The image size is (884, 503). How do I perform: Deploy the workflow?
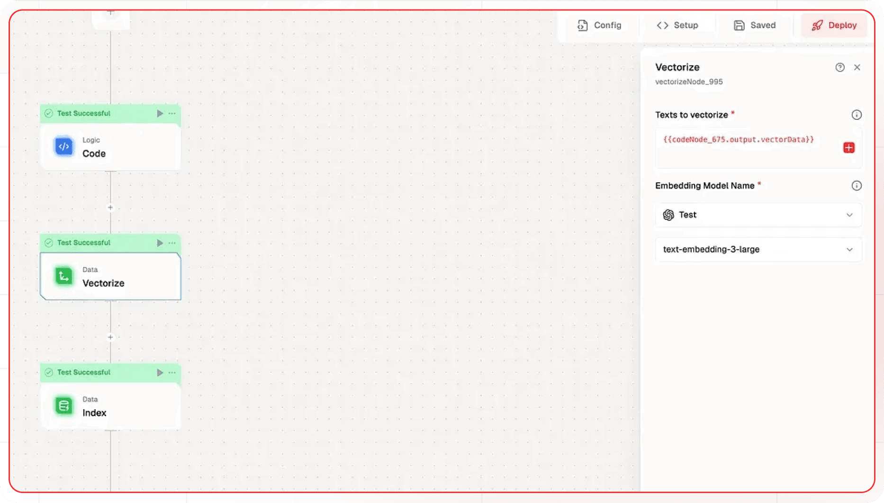[x=834, y=25]
